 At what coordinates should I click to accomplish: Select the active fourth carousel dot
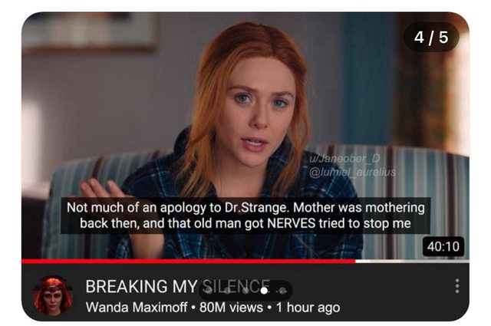264,291
